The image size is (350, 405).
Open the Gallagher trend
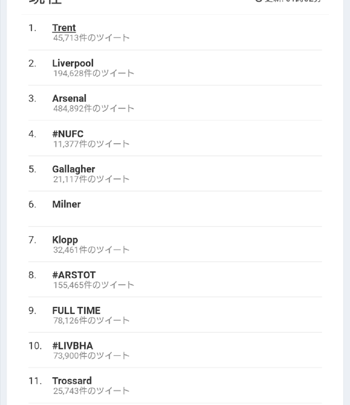coord(73,169)
